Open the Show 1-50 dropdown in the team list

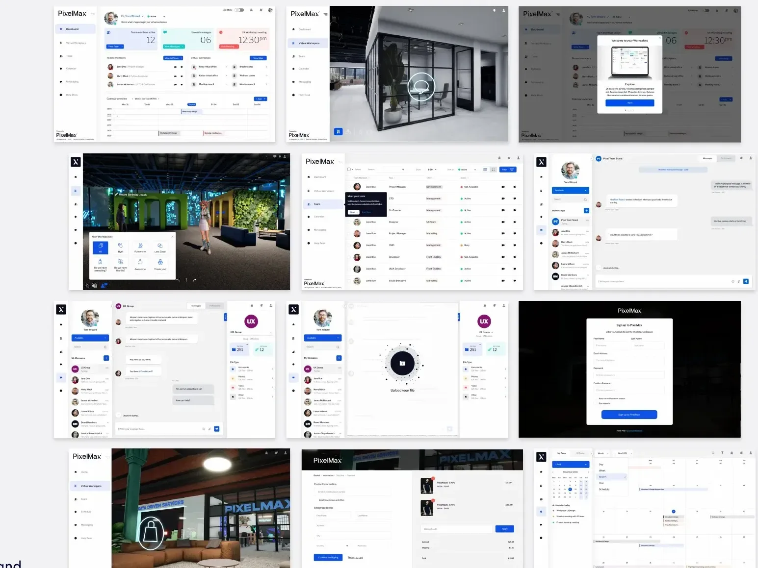[432, 170]
